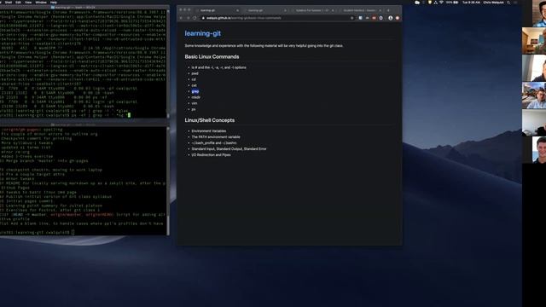Image resolution: width=546 pixels, height=307 pixels.
Task: Open the View menu in the menu bar
Action: tap(28, 2)
